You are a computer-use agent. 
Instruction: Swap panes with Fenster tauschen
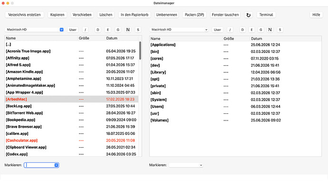[x=225, y=15]
